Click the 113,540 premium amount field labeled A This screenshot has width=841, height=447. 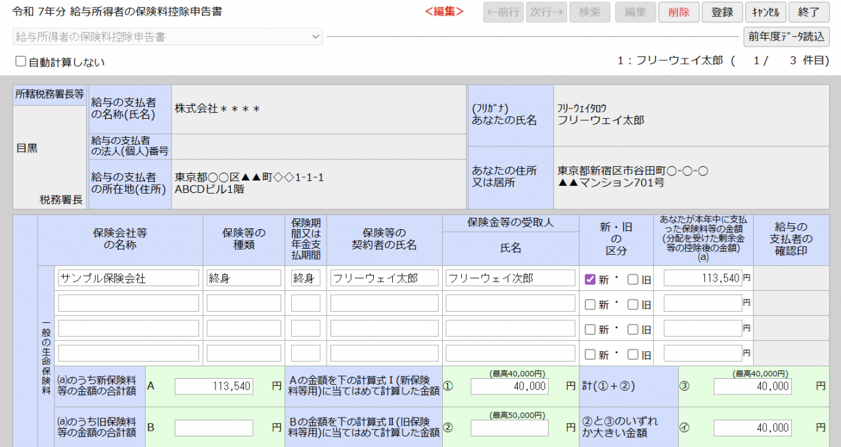pos(214,386)
